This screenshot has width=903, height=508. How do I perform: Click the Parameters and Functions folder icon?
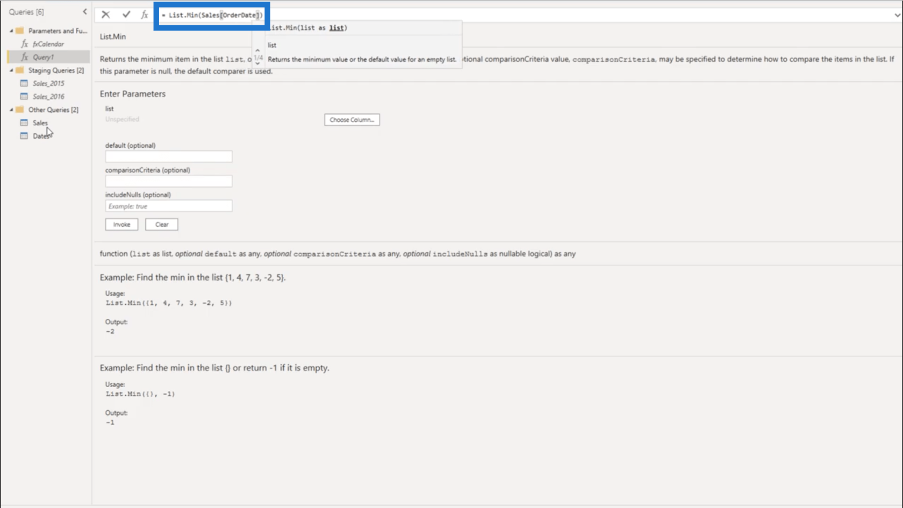pyautogui.click(x=20, y=31)
